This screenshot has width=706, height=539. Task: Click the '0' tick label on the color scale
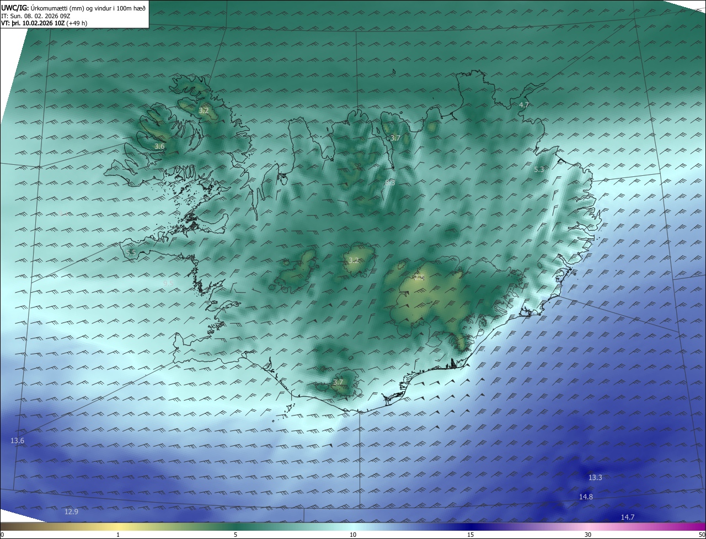point(2,535)
